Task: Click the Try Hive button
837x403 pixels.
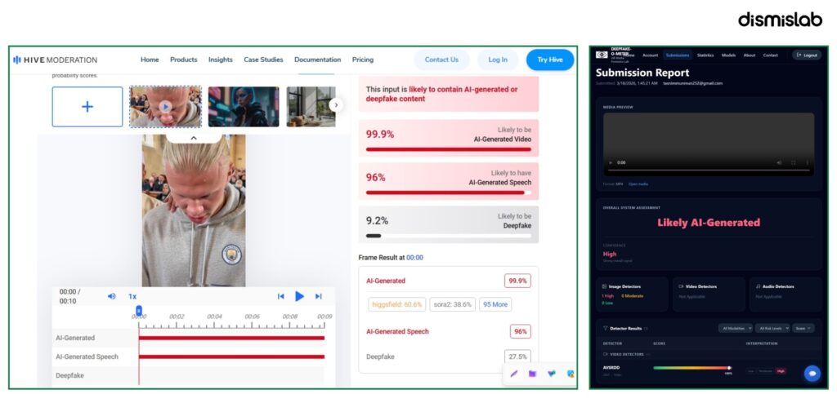Action: pos(550,60)
